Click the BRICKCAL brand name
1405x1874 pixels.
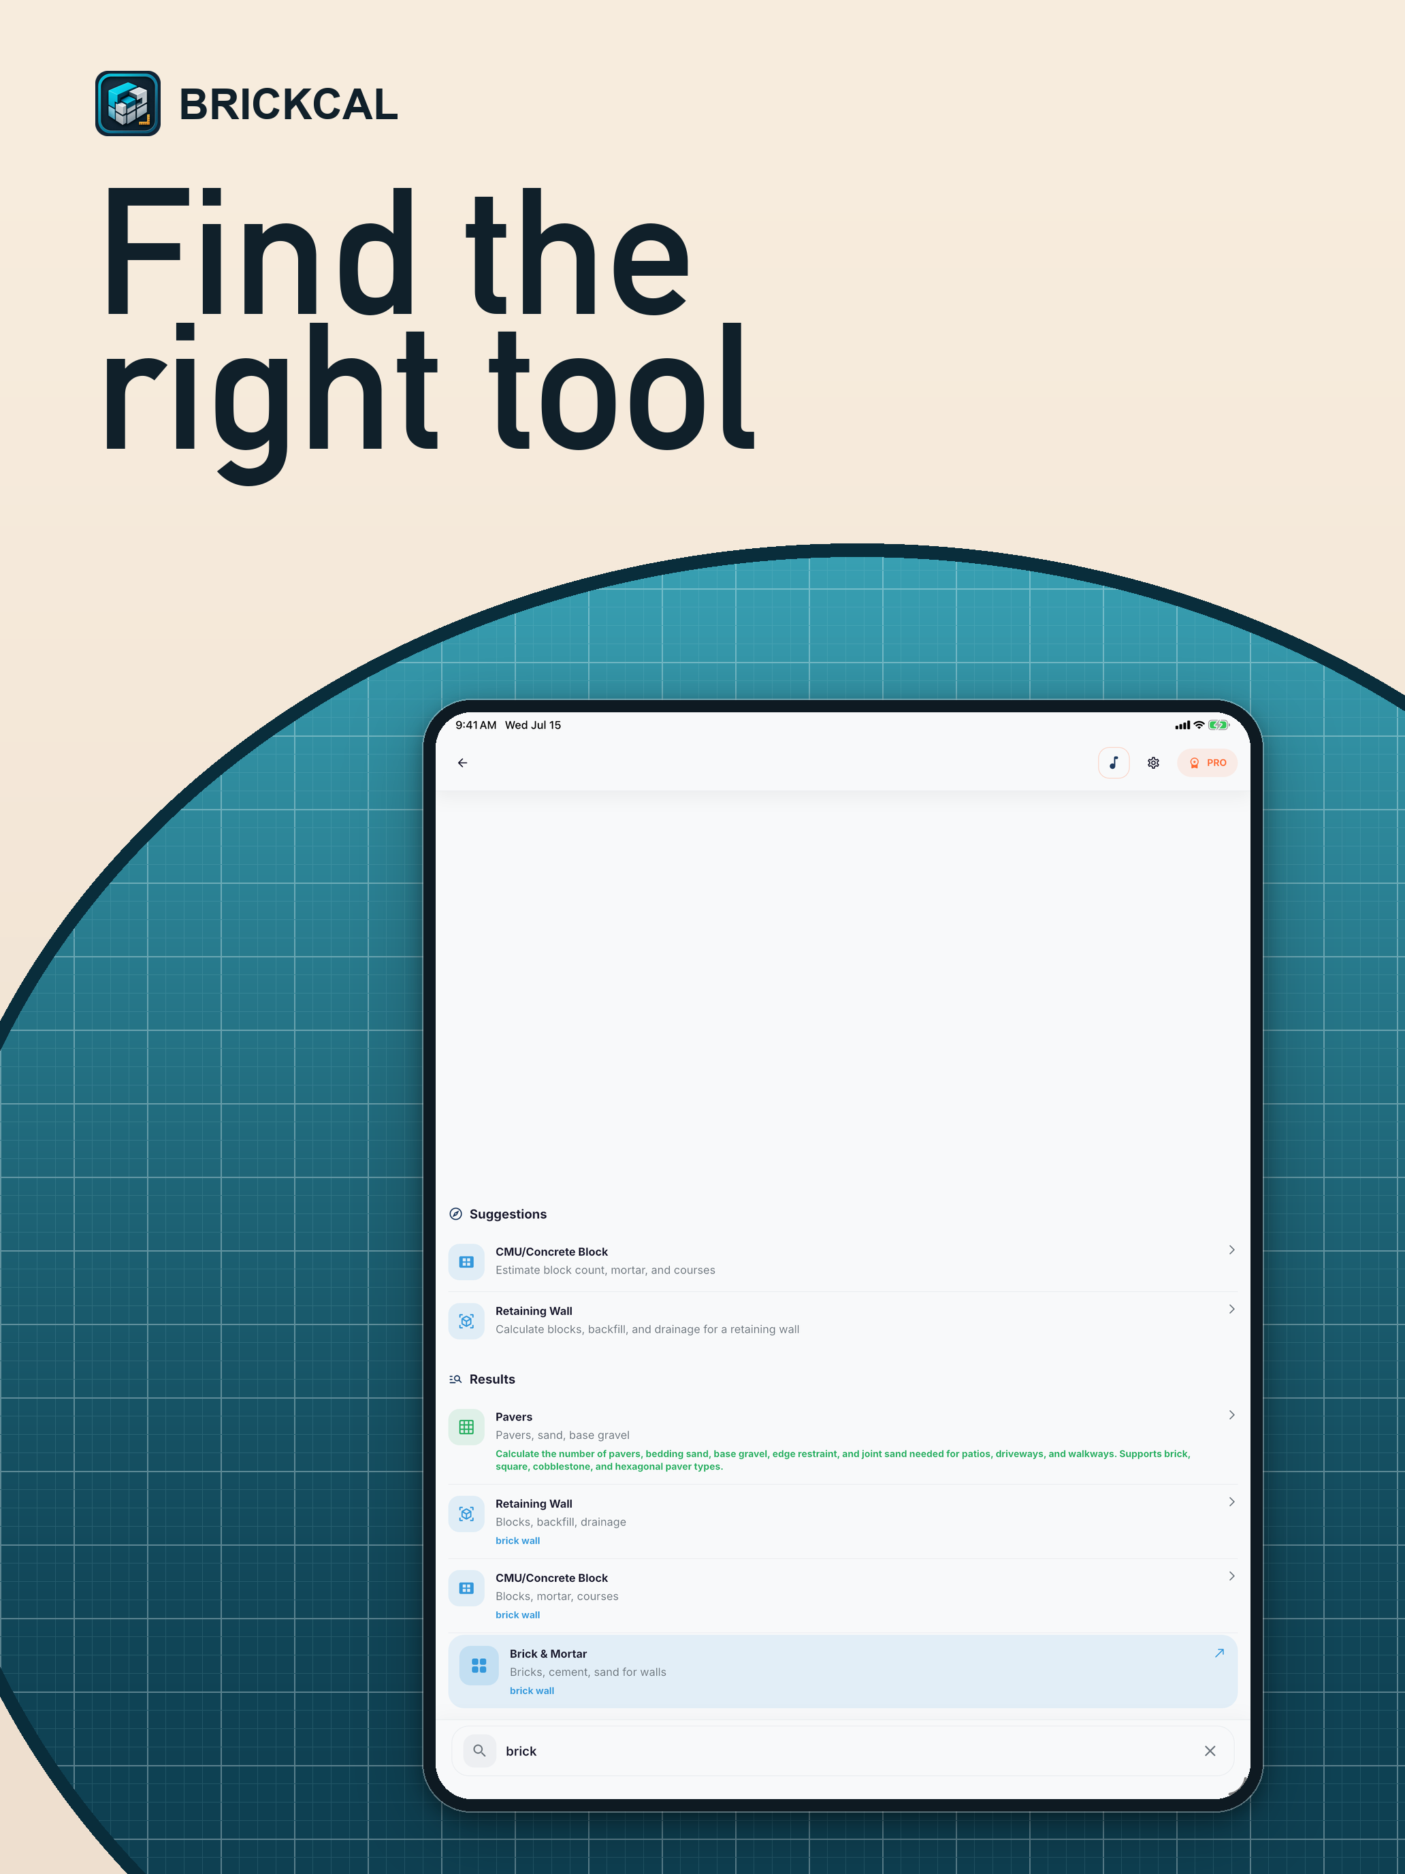coord(288,104)
